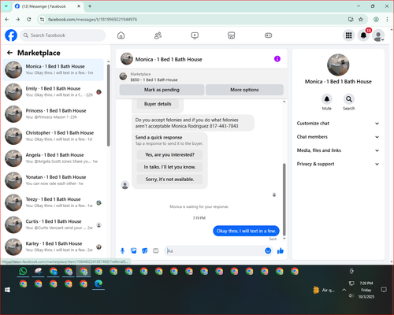Image resolution: width=394 pixels, height=315 pixels.
Task: Send a thumbs-up like
Action: (281, 250)
